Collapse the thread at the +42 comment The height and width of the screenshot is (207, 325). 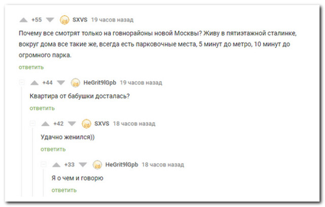pyautogui.click(x=32, y=124)
